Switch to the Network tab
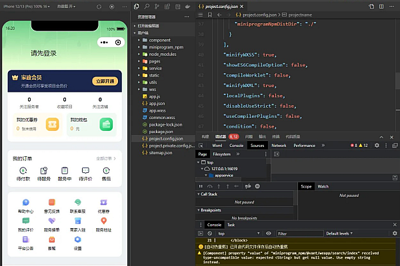Viewport: 400px width, 266px height. pos(279,145)
